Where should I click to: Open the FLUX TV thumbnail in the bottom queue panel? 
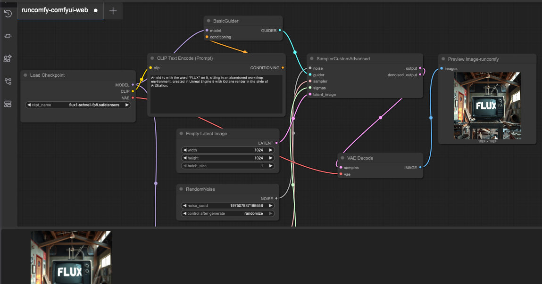pos(71,258)
